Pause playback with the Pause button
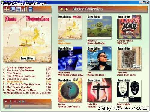 [10, 101]
